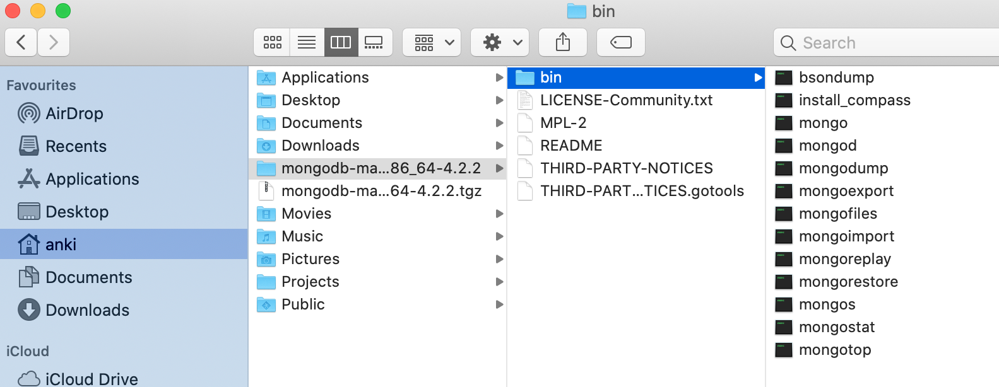This screenshot has width=999, height=387.
Task: Select the mongos executable
Action: pyautogui.click(x=883, y=304)
